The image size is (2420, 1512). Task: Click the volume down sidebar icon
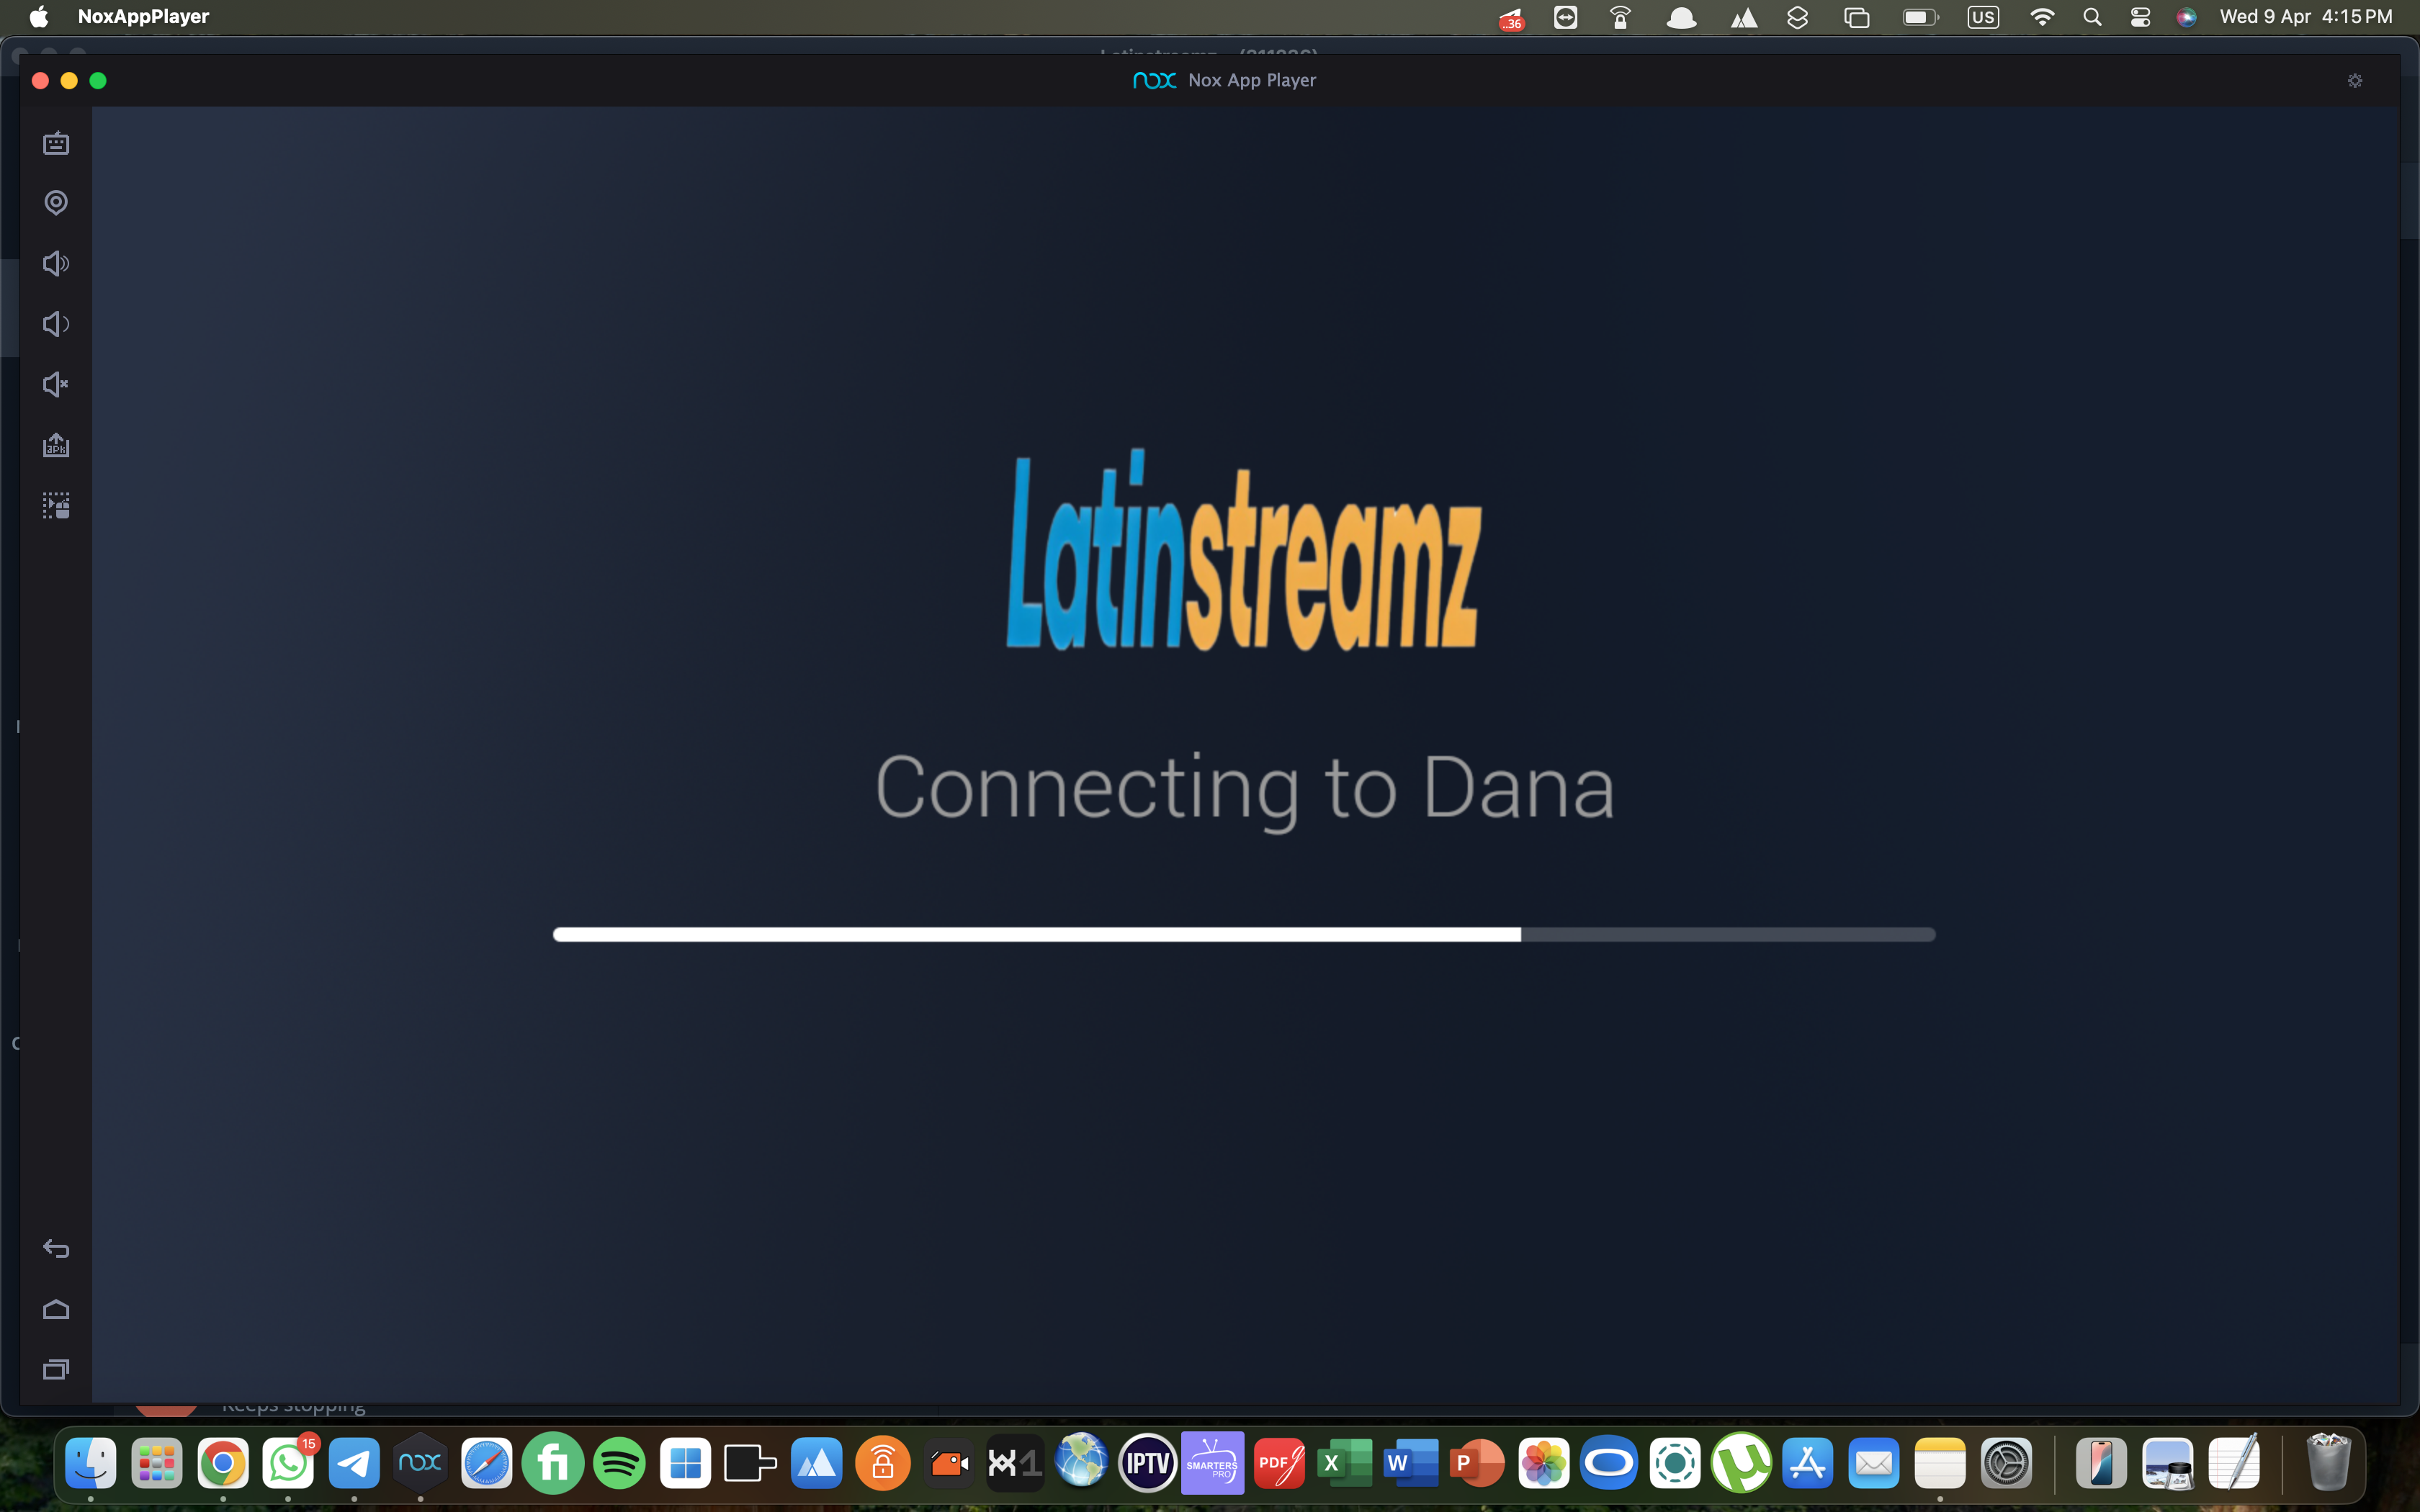[56, 324]
